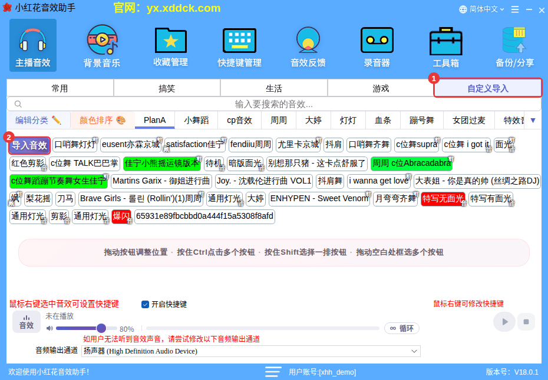
Task: Play the 佳宁小熊摇运镜版本 green effect
Action: 162,164
